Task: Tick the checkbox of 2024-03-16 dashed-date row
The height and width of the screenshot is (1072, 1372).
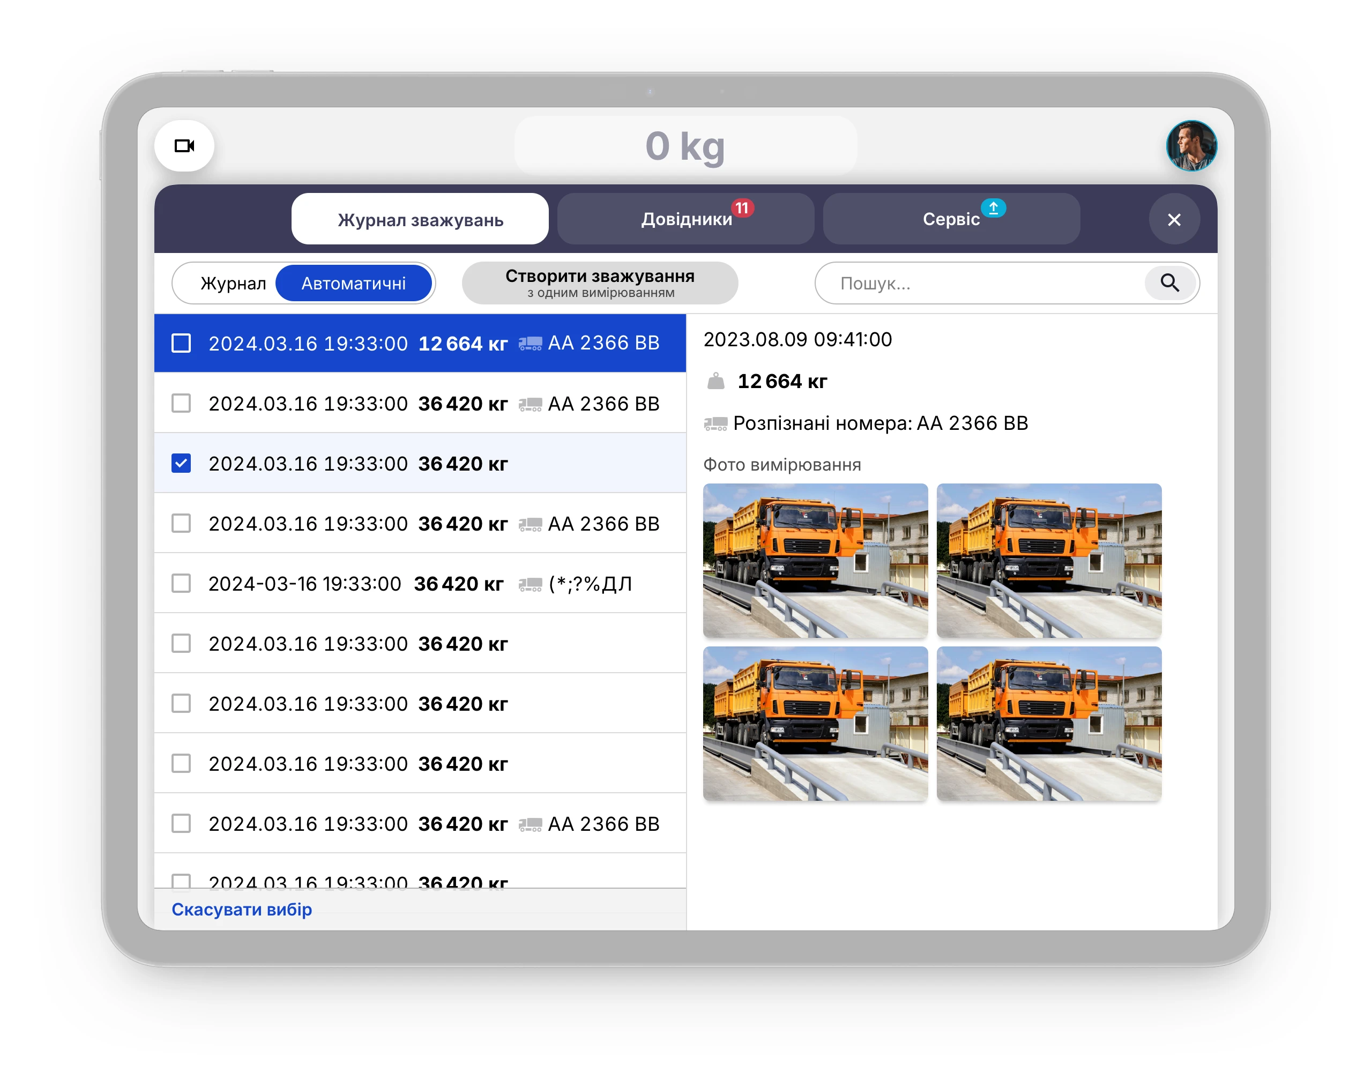Action: point(181,584)
